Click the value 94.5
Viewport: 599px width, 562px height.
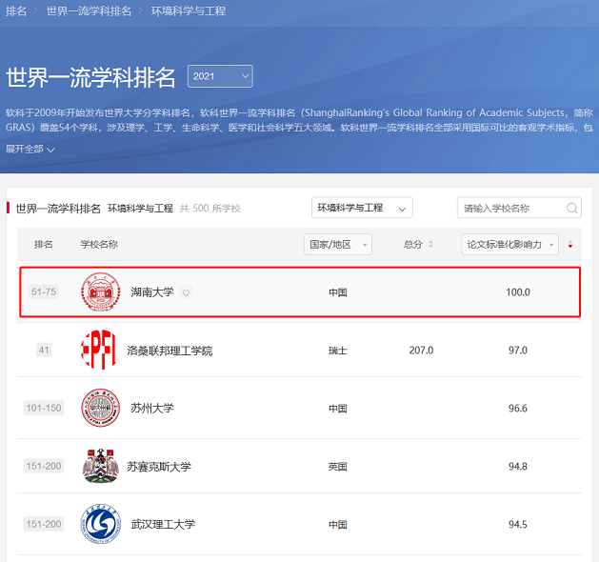click(518, 524)
